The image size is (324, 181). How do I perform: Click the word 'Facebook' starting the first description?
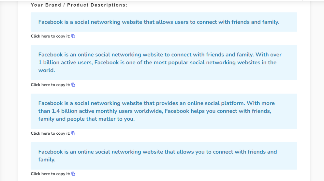[x=50, y=22]
